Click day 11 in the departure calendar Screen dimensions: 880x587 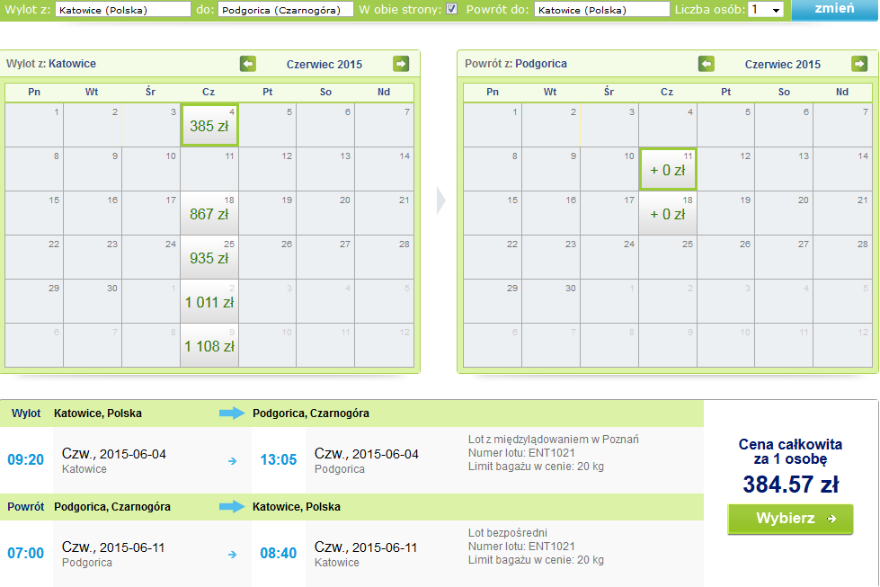pyautogui.click(x=209, y=169)
